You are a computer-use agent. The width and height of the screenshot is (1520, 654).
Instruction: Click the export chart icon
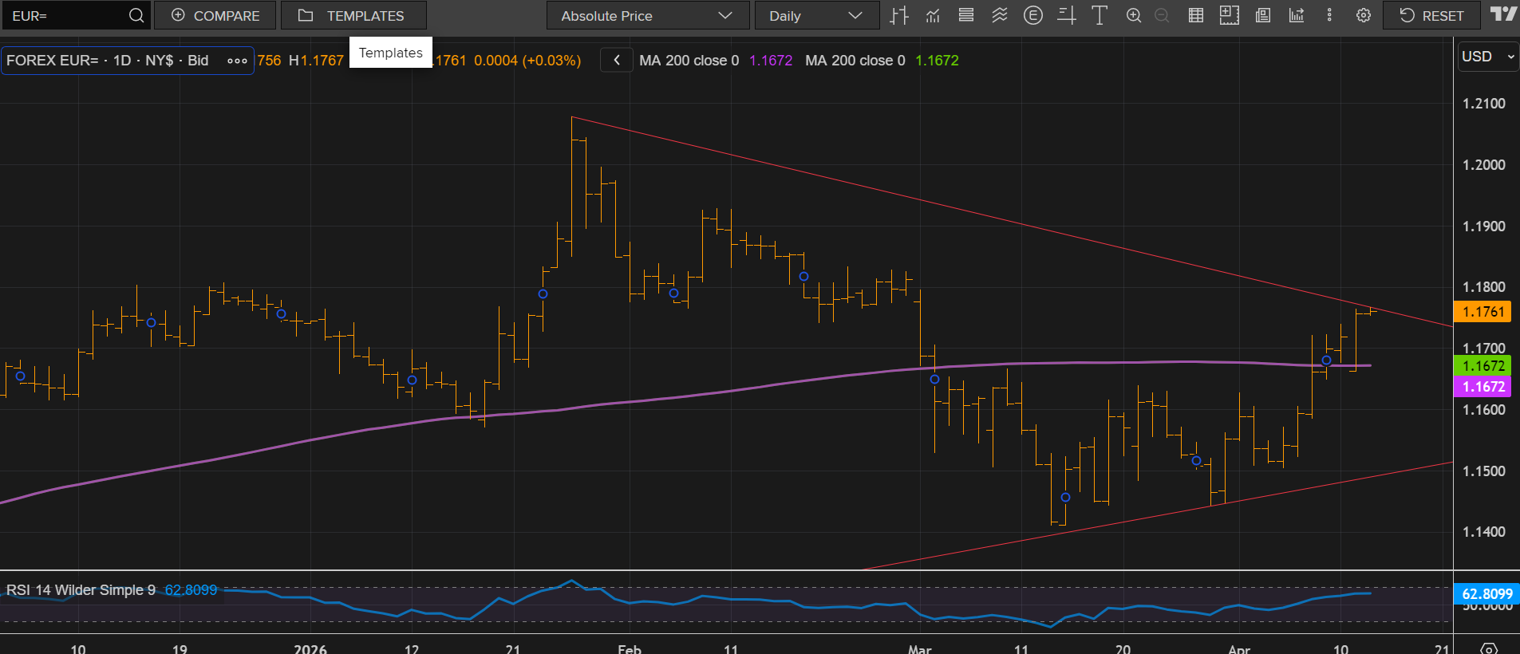point(1297,15)
